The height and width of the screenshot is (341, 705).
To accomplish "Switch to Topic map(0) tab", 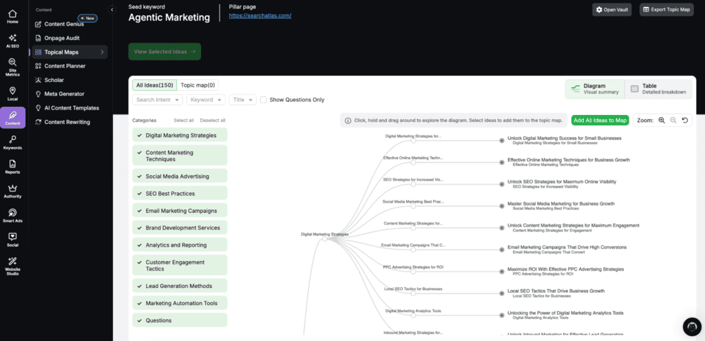I will (198, 85).
